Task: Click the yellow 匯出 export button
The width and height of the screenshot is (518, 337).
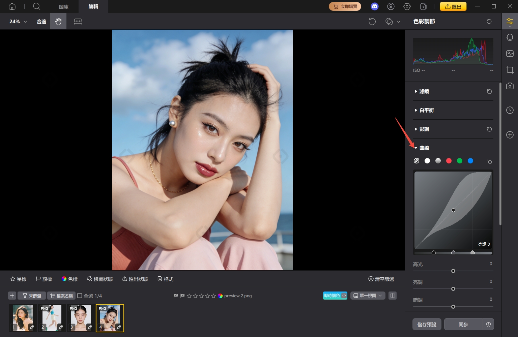Action: pyautogui.click(x=453, y=6)
